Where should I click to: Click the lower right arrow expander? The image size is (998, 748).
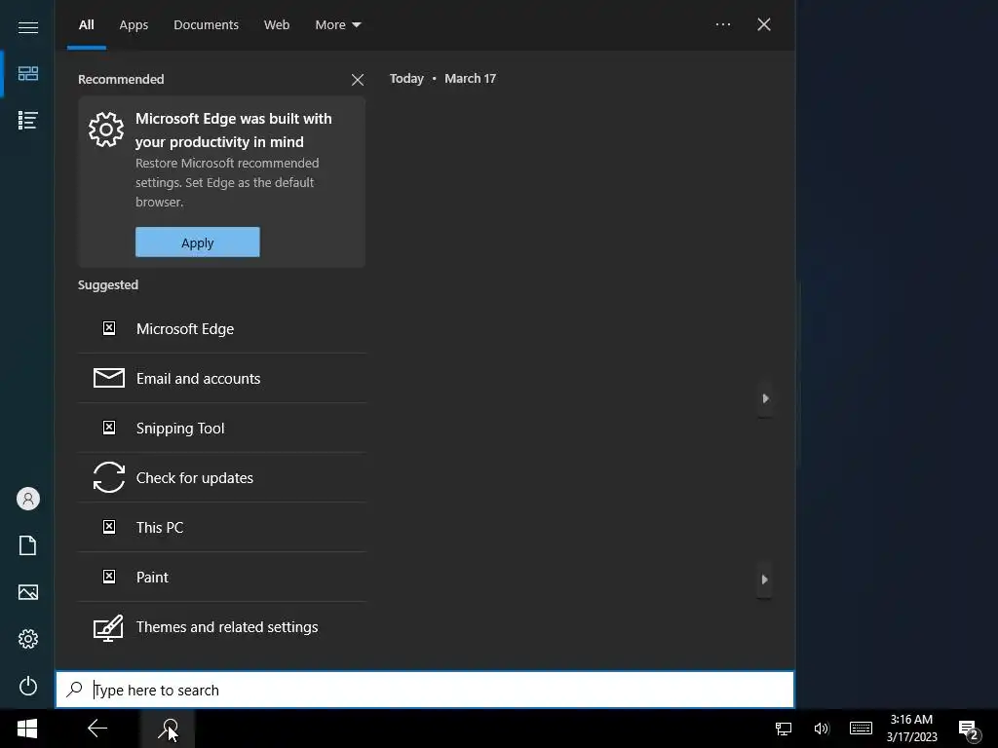coord(764,580)
